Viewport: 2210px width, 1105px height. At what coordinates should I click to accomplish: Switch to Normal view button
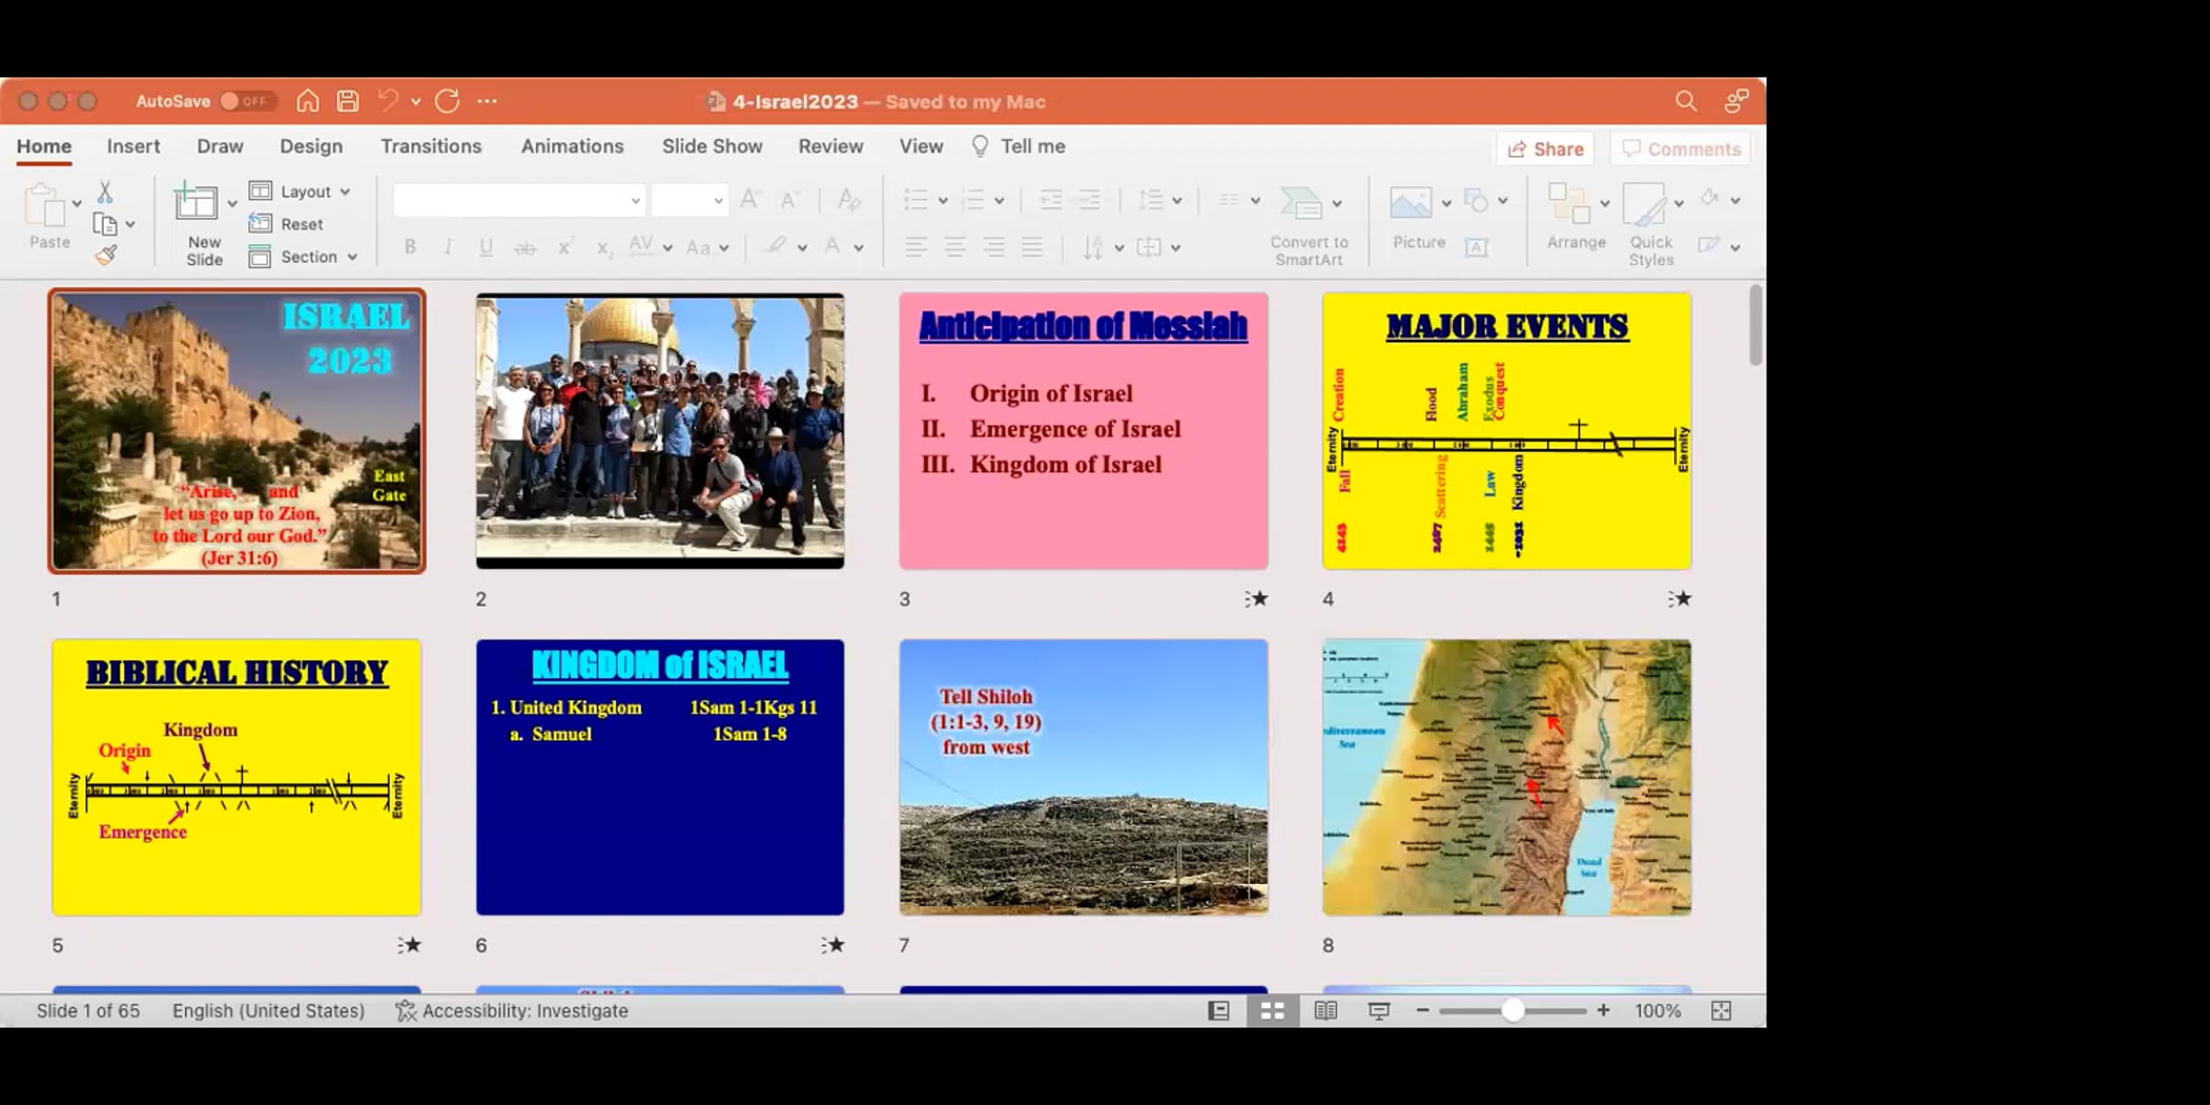click(x=1218, y=1011)
